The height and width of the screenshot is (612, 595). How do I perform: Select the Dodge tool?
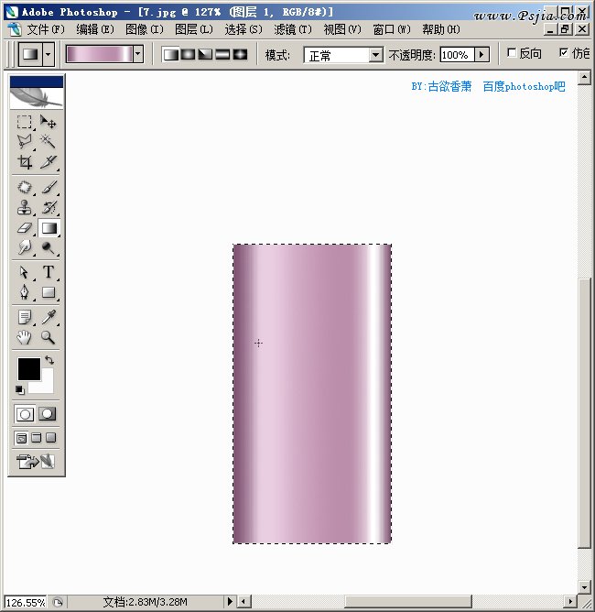coord(49,247)
